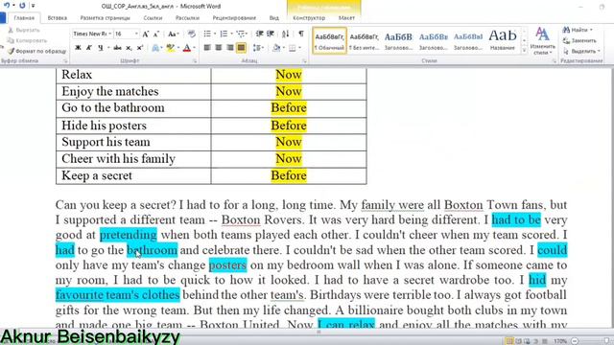The height and width of the screenshot is (345, 614).
Task: Click numbered list icon
Action: click(224, 34)
